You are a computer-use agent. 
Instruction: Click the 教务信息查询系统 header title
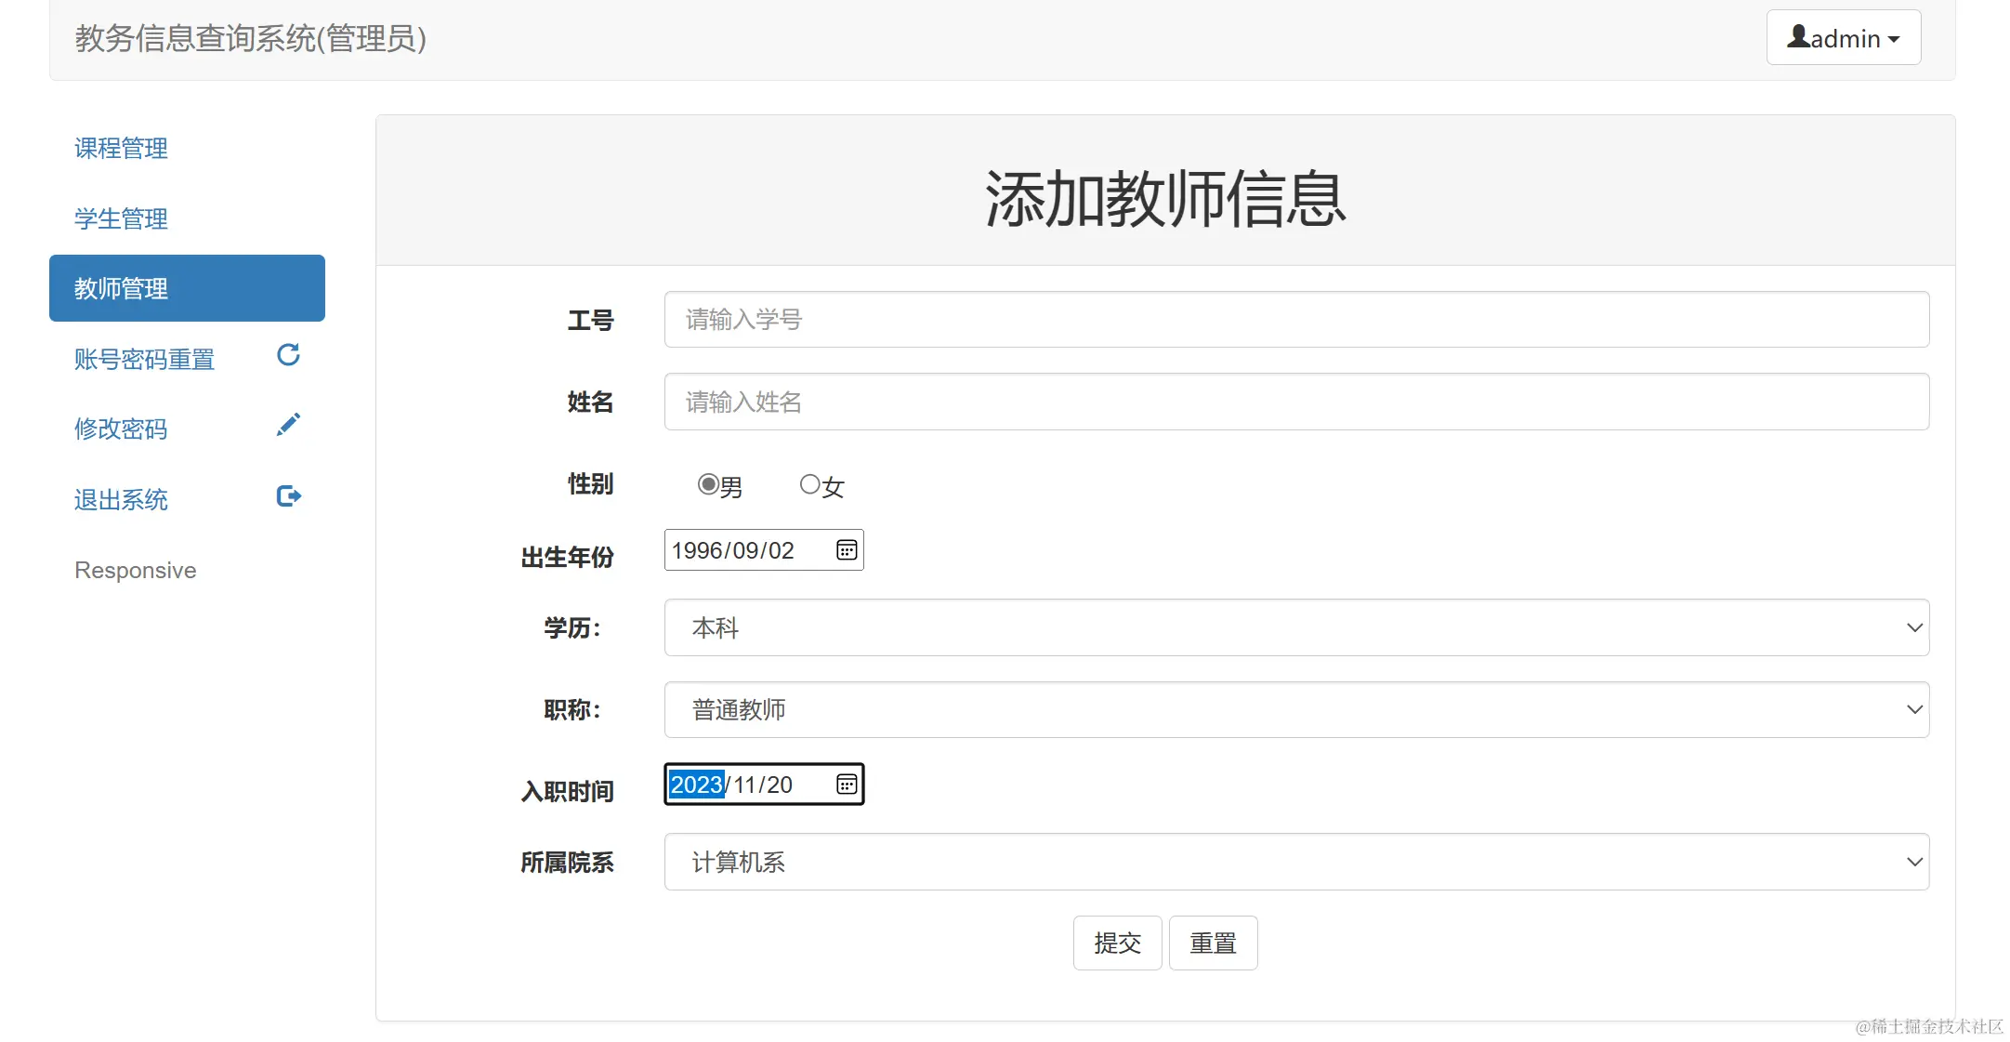(x=250, y=38)
